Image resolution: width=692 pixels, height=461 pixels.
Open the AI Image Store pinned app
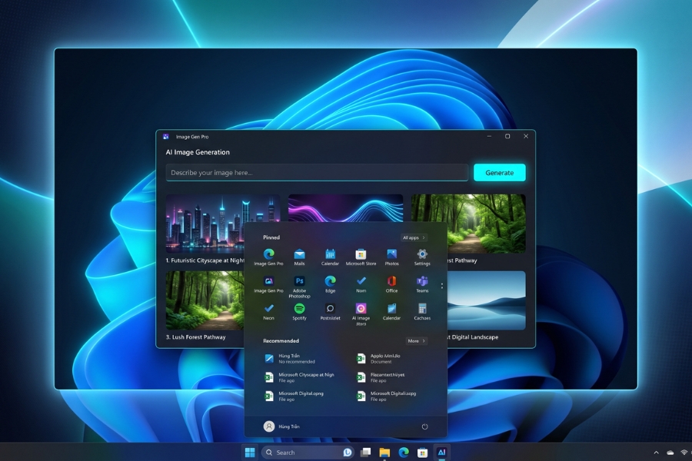[361, 314]
